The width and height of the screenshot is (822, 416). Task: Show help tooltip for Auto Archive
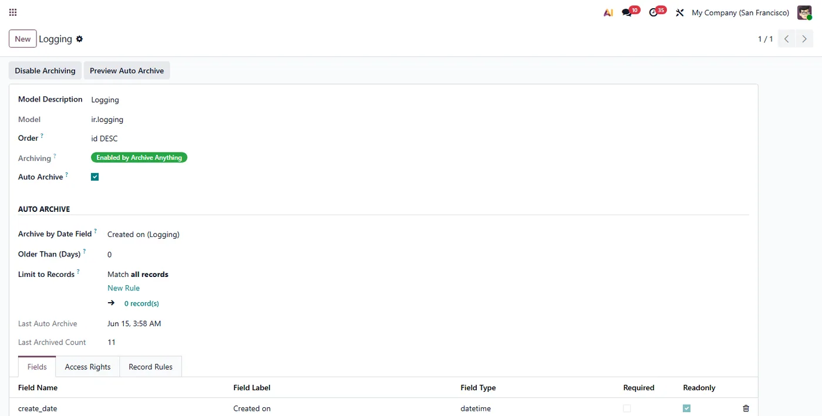66,175
